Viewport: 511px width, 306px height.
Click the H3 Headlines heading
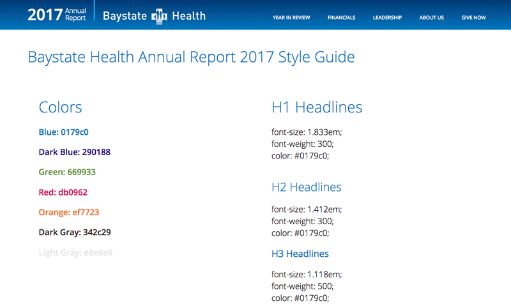300,254
